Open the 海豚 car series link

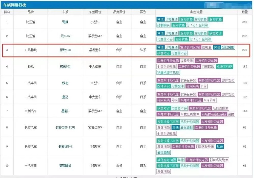(65, 22)
